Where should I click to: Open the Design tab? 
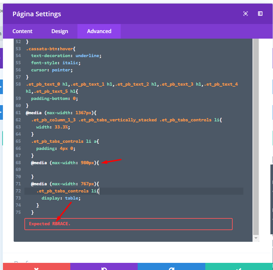60,31
